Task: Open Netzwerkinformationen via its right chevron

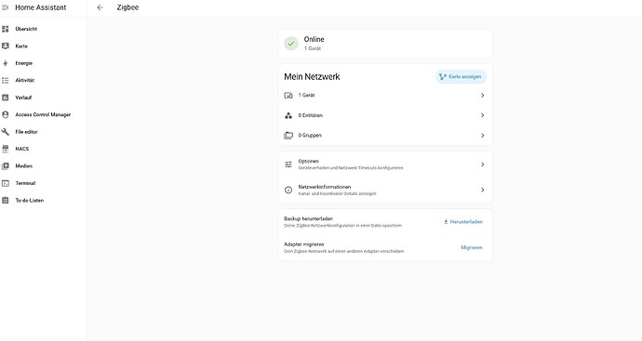Action: coord(482,190)
